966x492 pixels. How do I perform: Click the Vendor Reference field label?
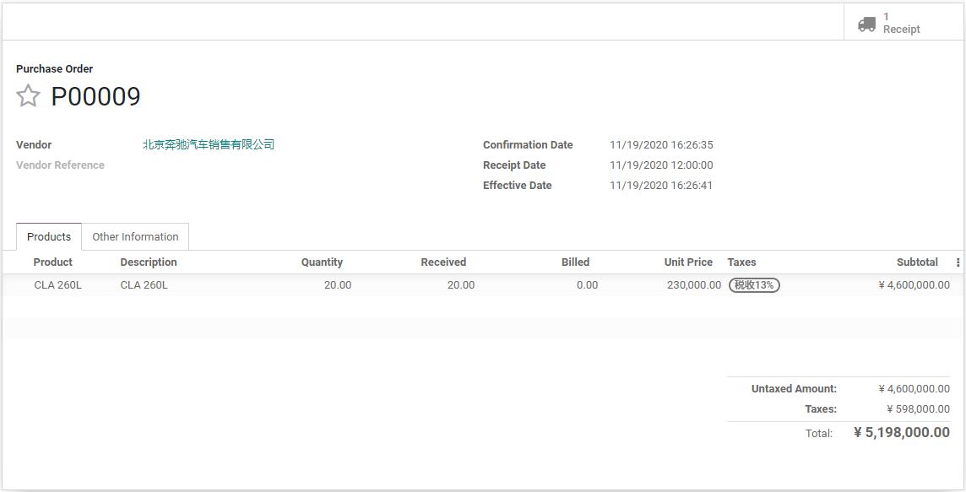(x=61, y=165)
